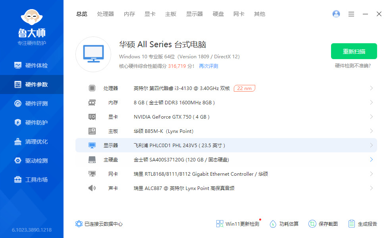Switch to the 处理器 tab

click(106, 14)
